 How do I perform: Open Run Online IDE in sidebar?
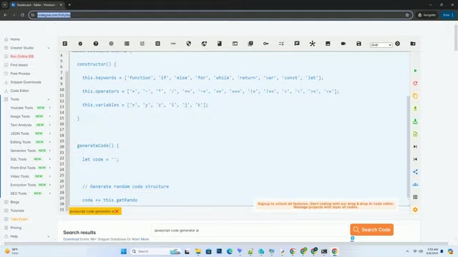point(22,56)
